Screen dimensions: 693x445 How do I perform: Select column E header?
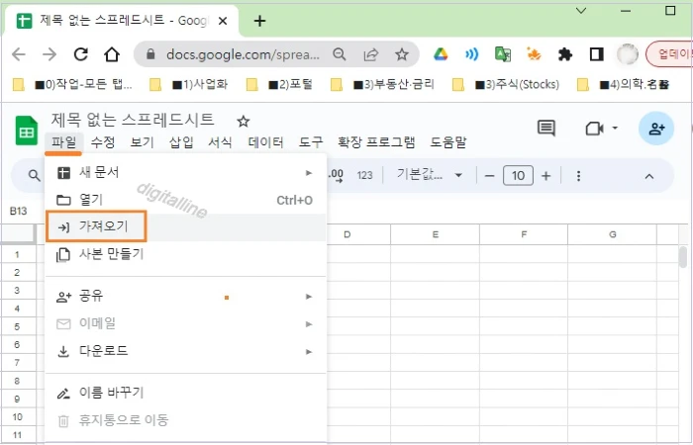coord(436,234)
